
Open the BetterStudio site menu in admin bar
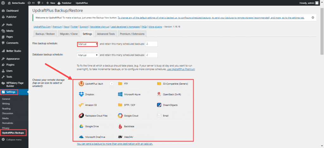pos(16,3)
